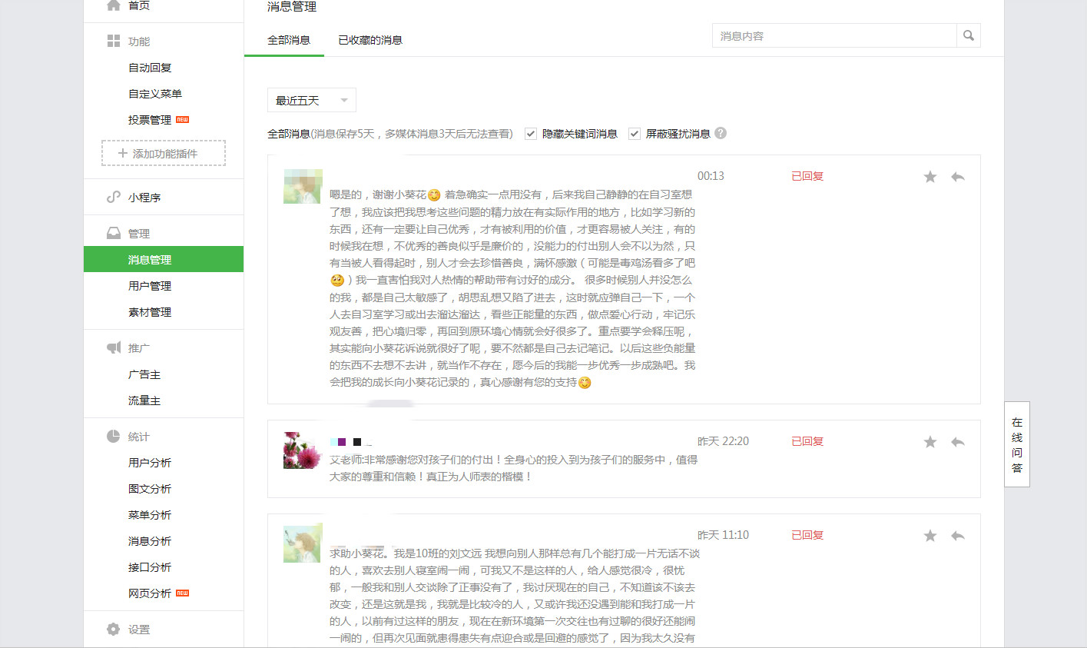Open the 最近五天 time range dropdown
Viewport: 1087px width, 648px height.
pos(311,101)
